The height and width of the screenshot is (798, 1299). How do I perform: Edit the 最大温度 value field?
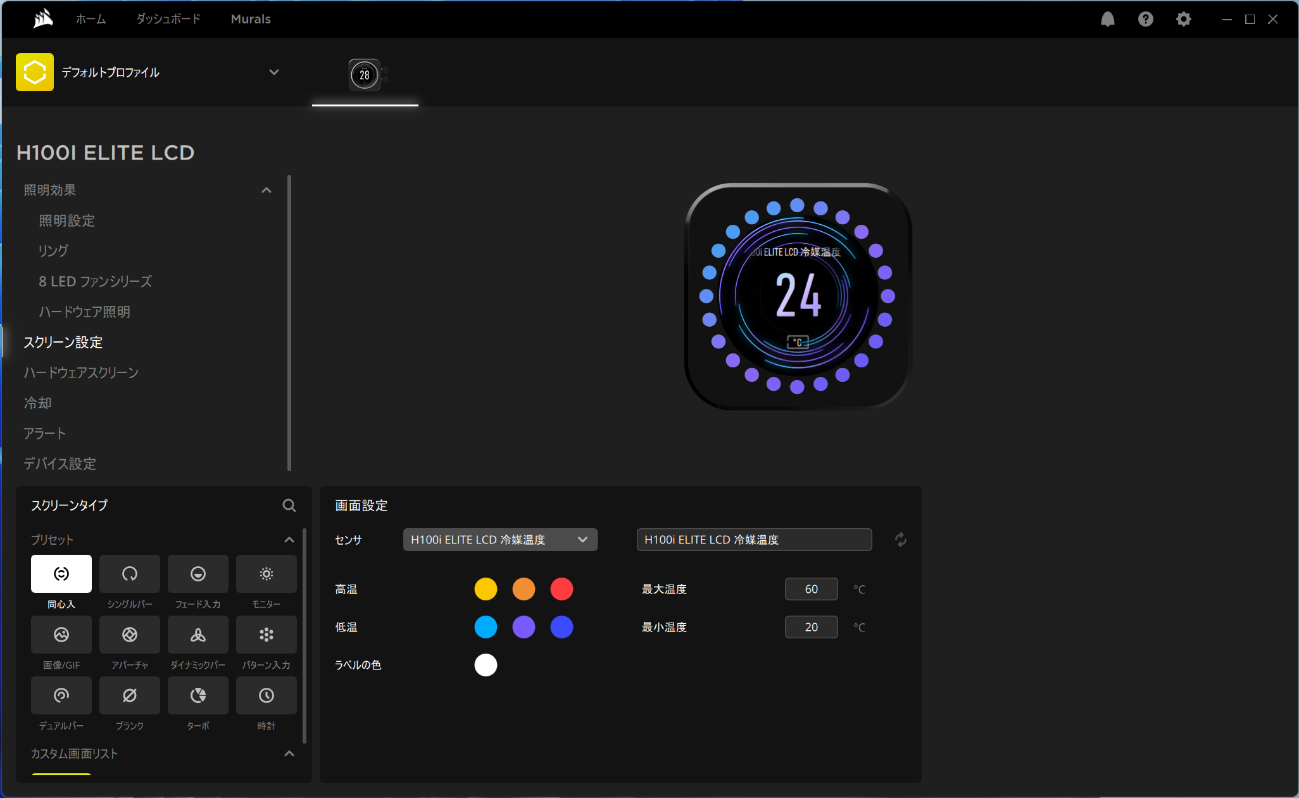pyautogui.click(x=812, y=589)
